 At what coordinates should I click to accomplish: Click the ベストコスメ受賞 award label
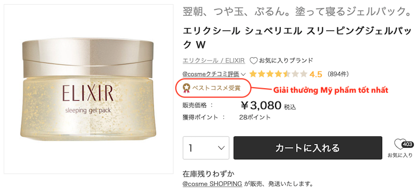click(x=216, y=88)
